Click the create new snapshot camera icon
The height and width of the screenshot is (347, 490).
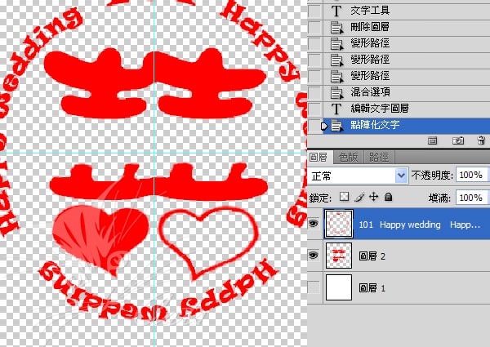tap(458, 141)
